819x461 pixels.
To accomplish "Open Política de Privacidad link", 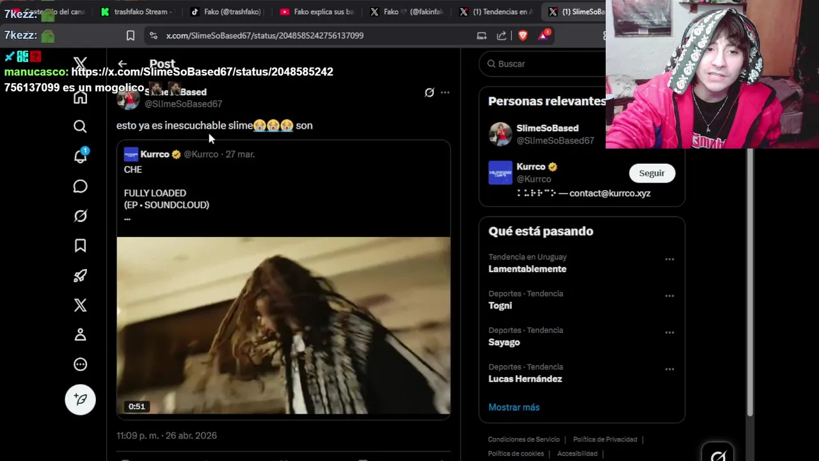I will 605,439.
